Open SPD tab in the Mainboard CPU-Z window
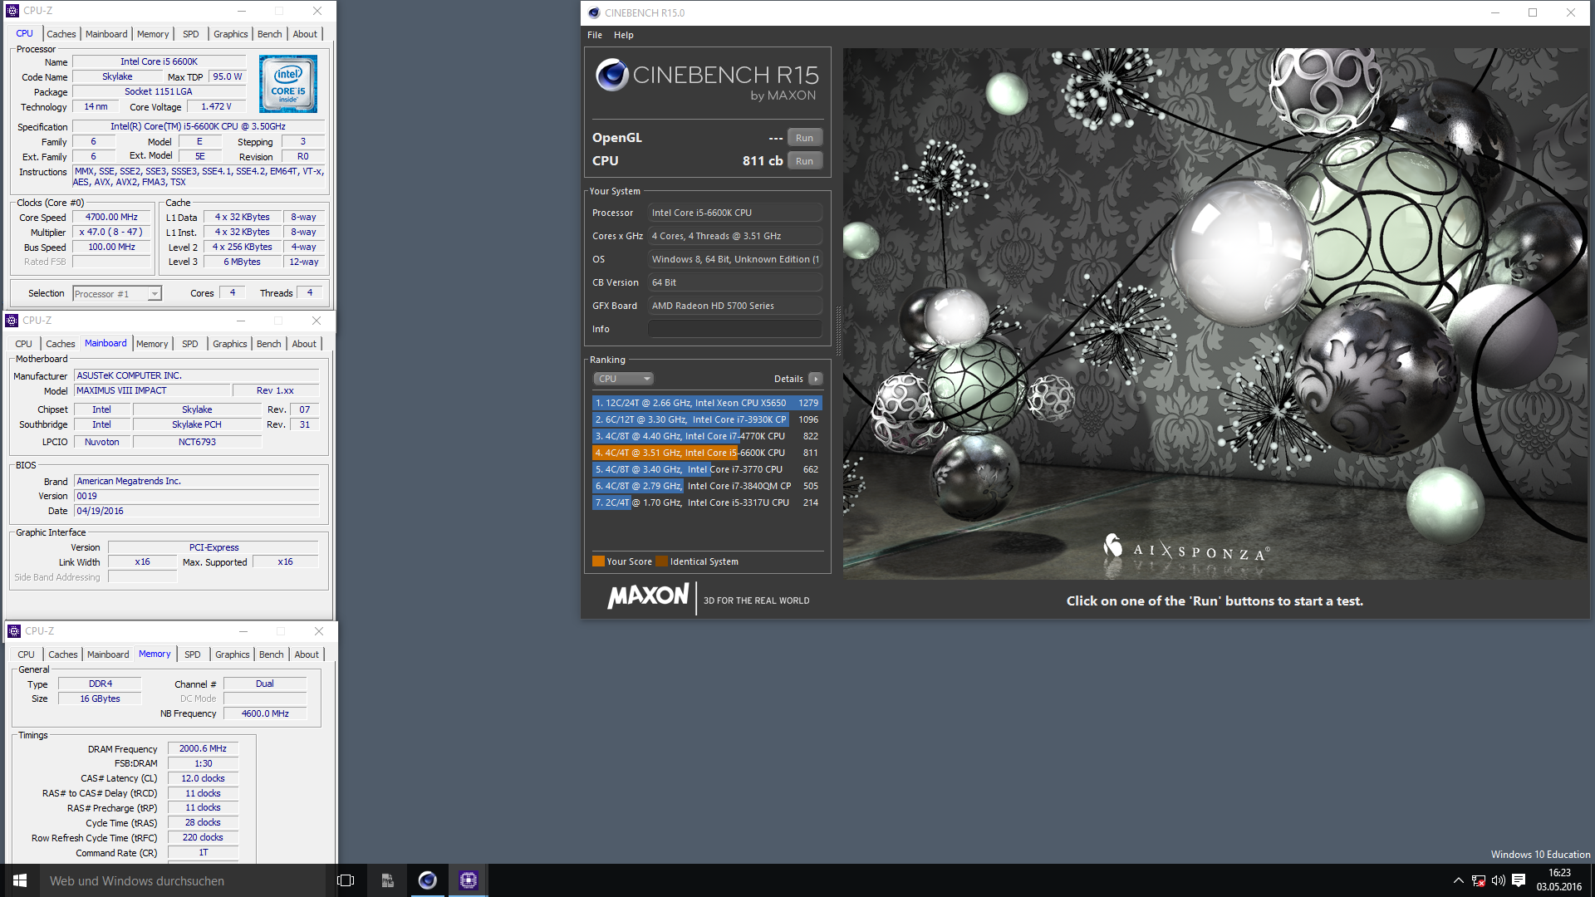This screenshot has width=1595, height=897. tap(190, 344)
